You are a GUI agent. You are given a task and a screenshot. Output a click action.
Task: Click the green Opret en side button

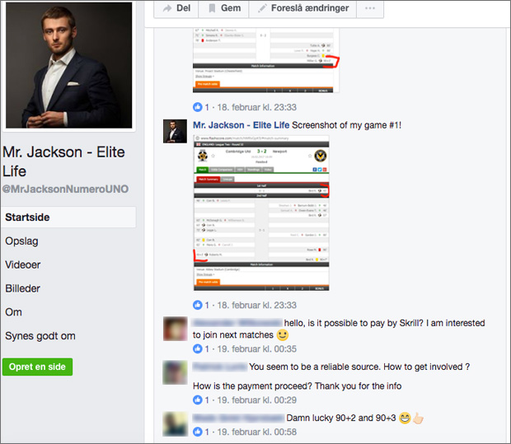click(37, 367)
